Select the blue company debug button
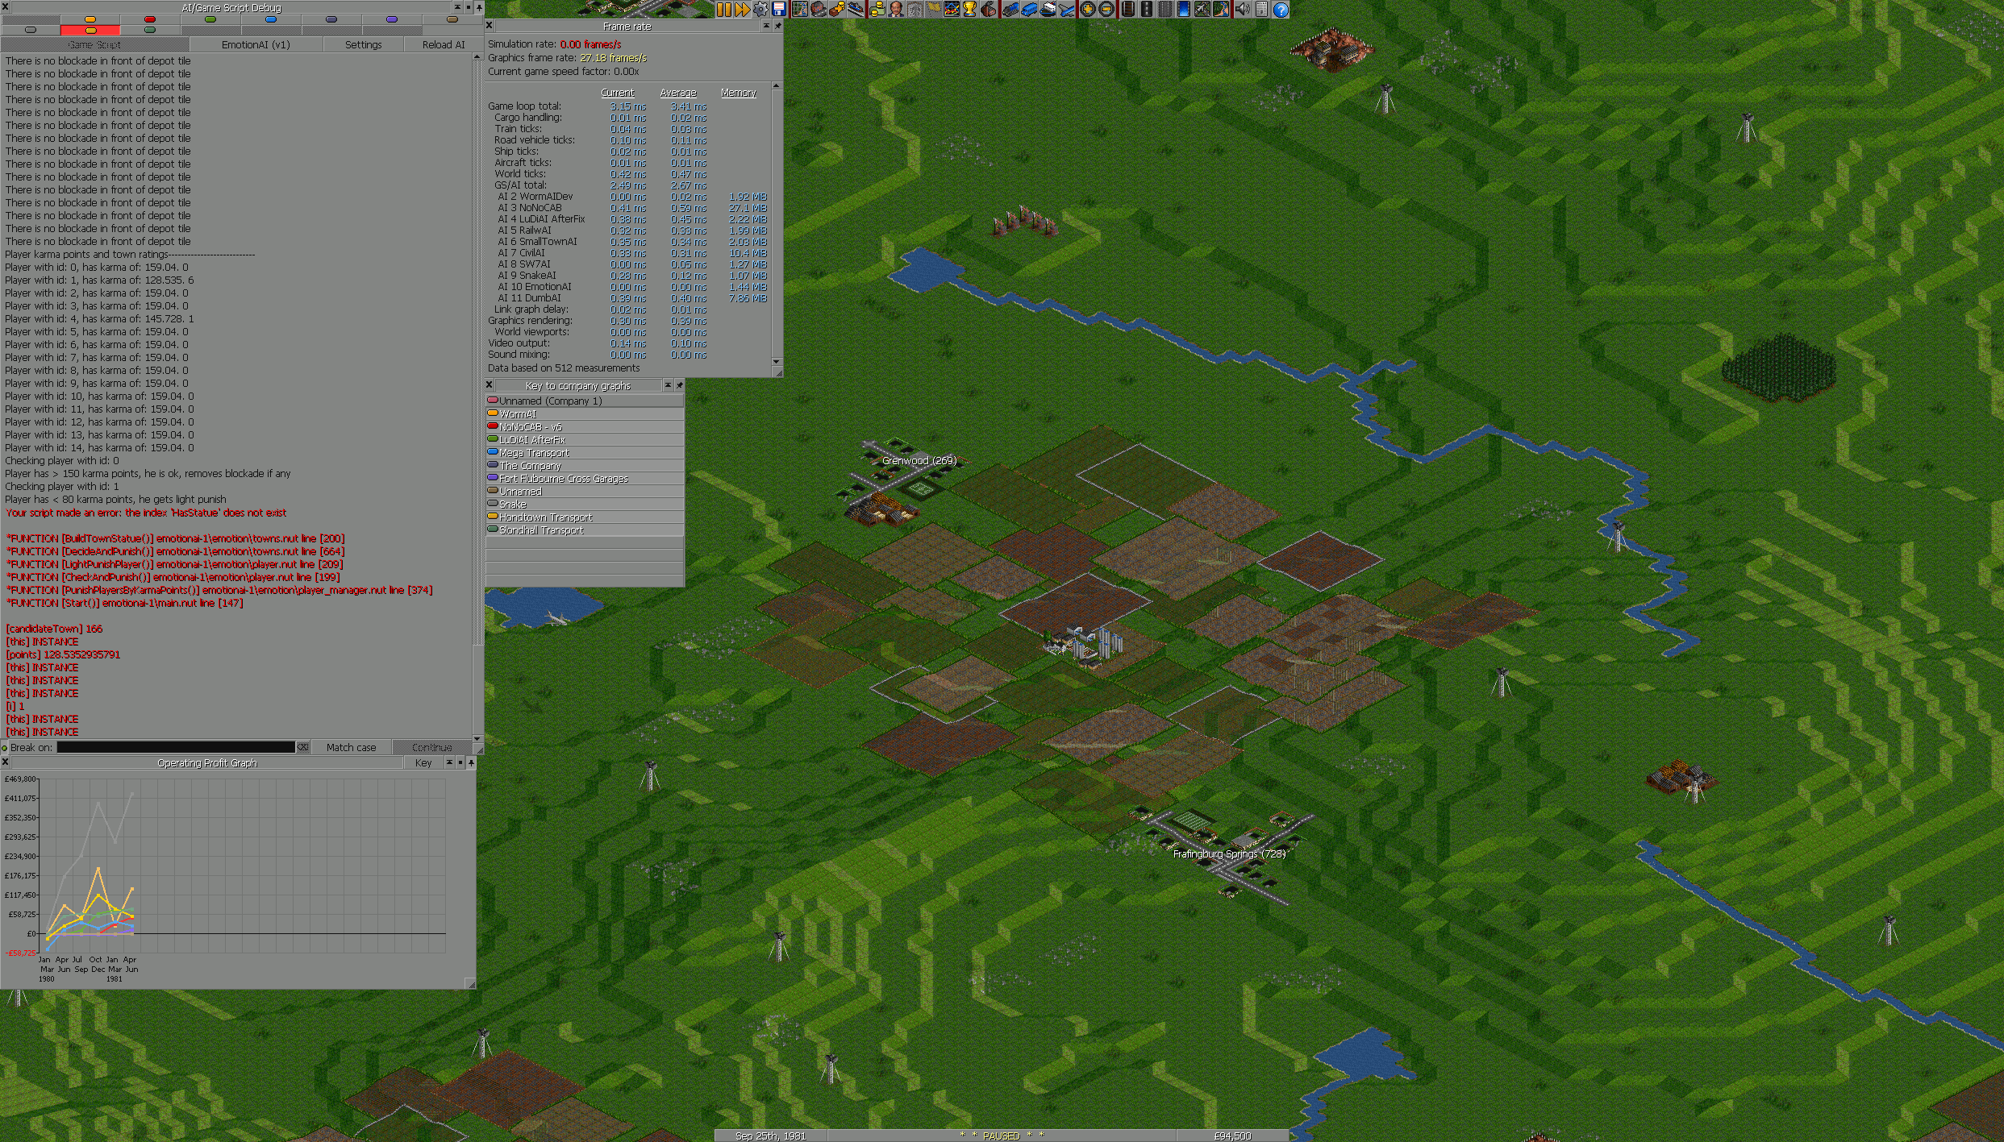 coord(271,19)
